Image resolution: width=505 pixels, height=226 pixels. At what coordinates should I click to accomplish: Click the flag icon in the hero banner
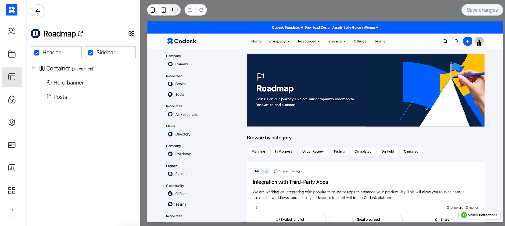pos(260,76)
